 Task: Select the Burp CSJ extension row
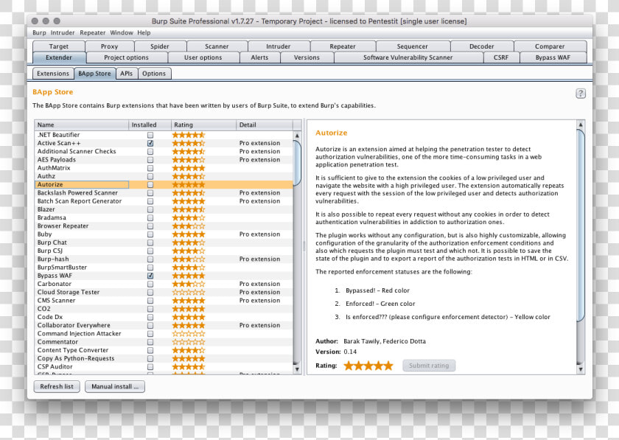click(x=164, y=251)
